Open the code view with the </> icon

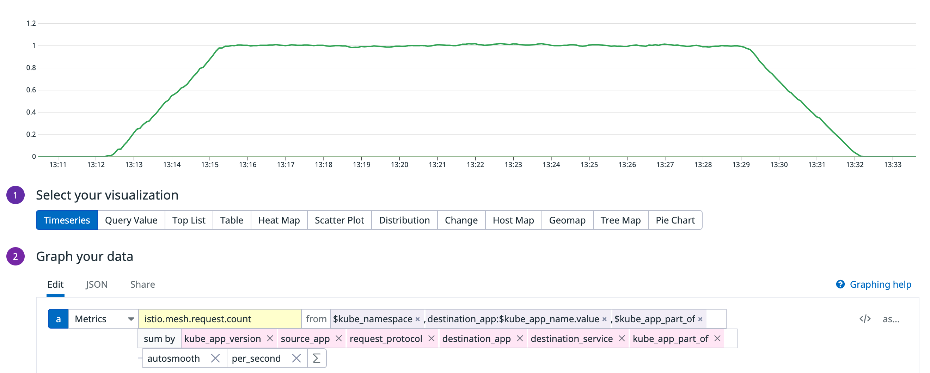[x=864, y=319]
